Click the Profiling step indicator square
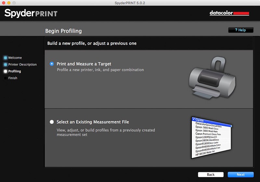 (x=6, y=71)
